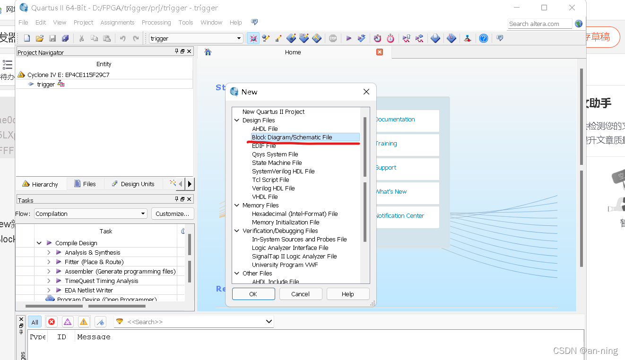Viewport: 625px width, 360px height.
Task: Expand the Fitter (Place & Route) task
Action: click(49, 262)
